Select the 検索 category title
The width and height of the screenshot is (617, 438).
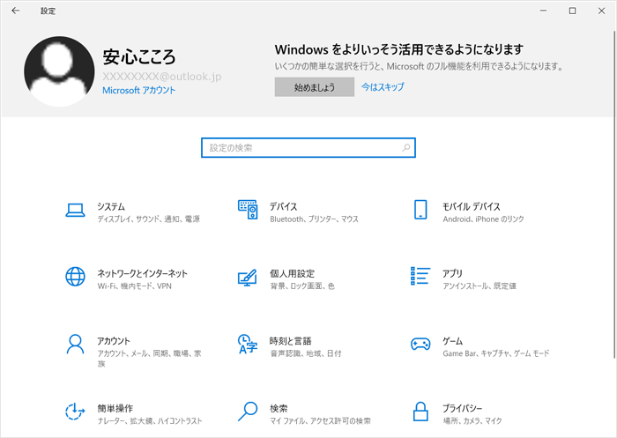pyautogui.click(x=279, y=408)
